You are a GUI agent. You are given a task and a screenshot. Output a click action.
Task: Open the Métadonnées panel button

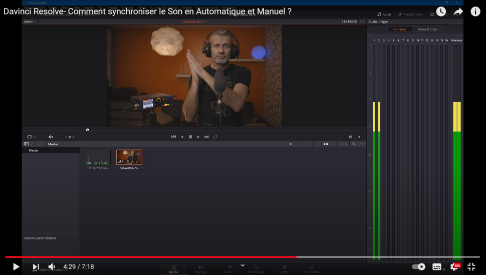(x=410, y=14)
